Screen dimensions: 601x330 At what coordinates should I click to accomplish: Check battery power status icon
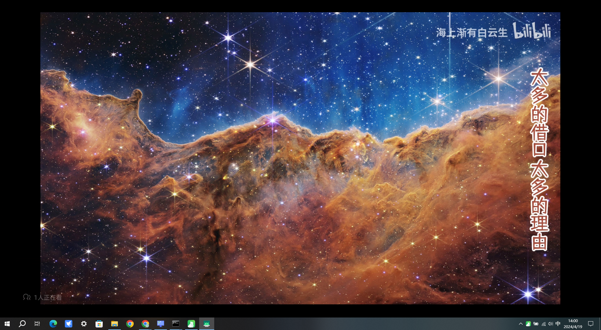point(536,324)
